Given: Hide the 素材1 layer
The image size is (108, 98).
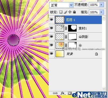Looking at the screenshot, I should (x=52, y=28).
